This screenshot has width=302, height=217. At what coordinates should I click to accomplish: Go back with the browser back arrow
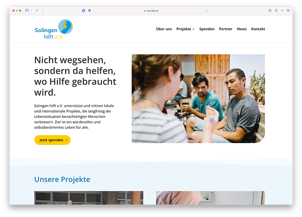pyautogui.click(x=37, y=11)
